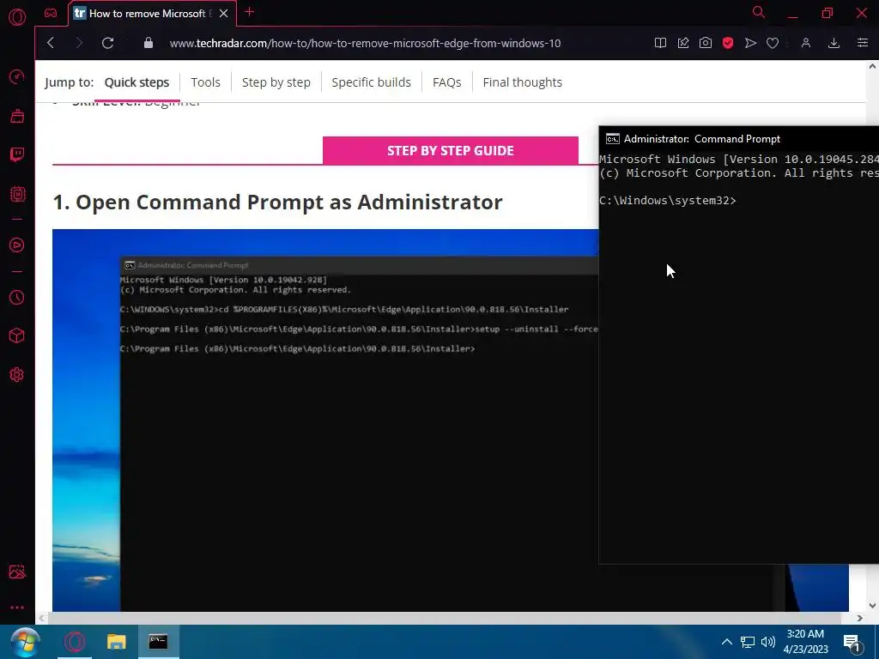Screen dimensions: 879x659
Task: Click Command Prompt window title icon
Action: 613,138
